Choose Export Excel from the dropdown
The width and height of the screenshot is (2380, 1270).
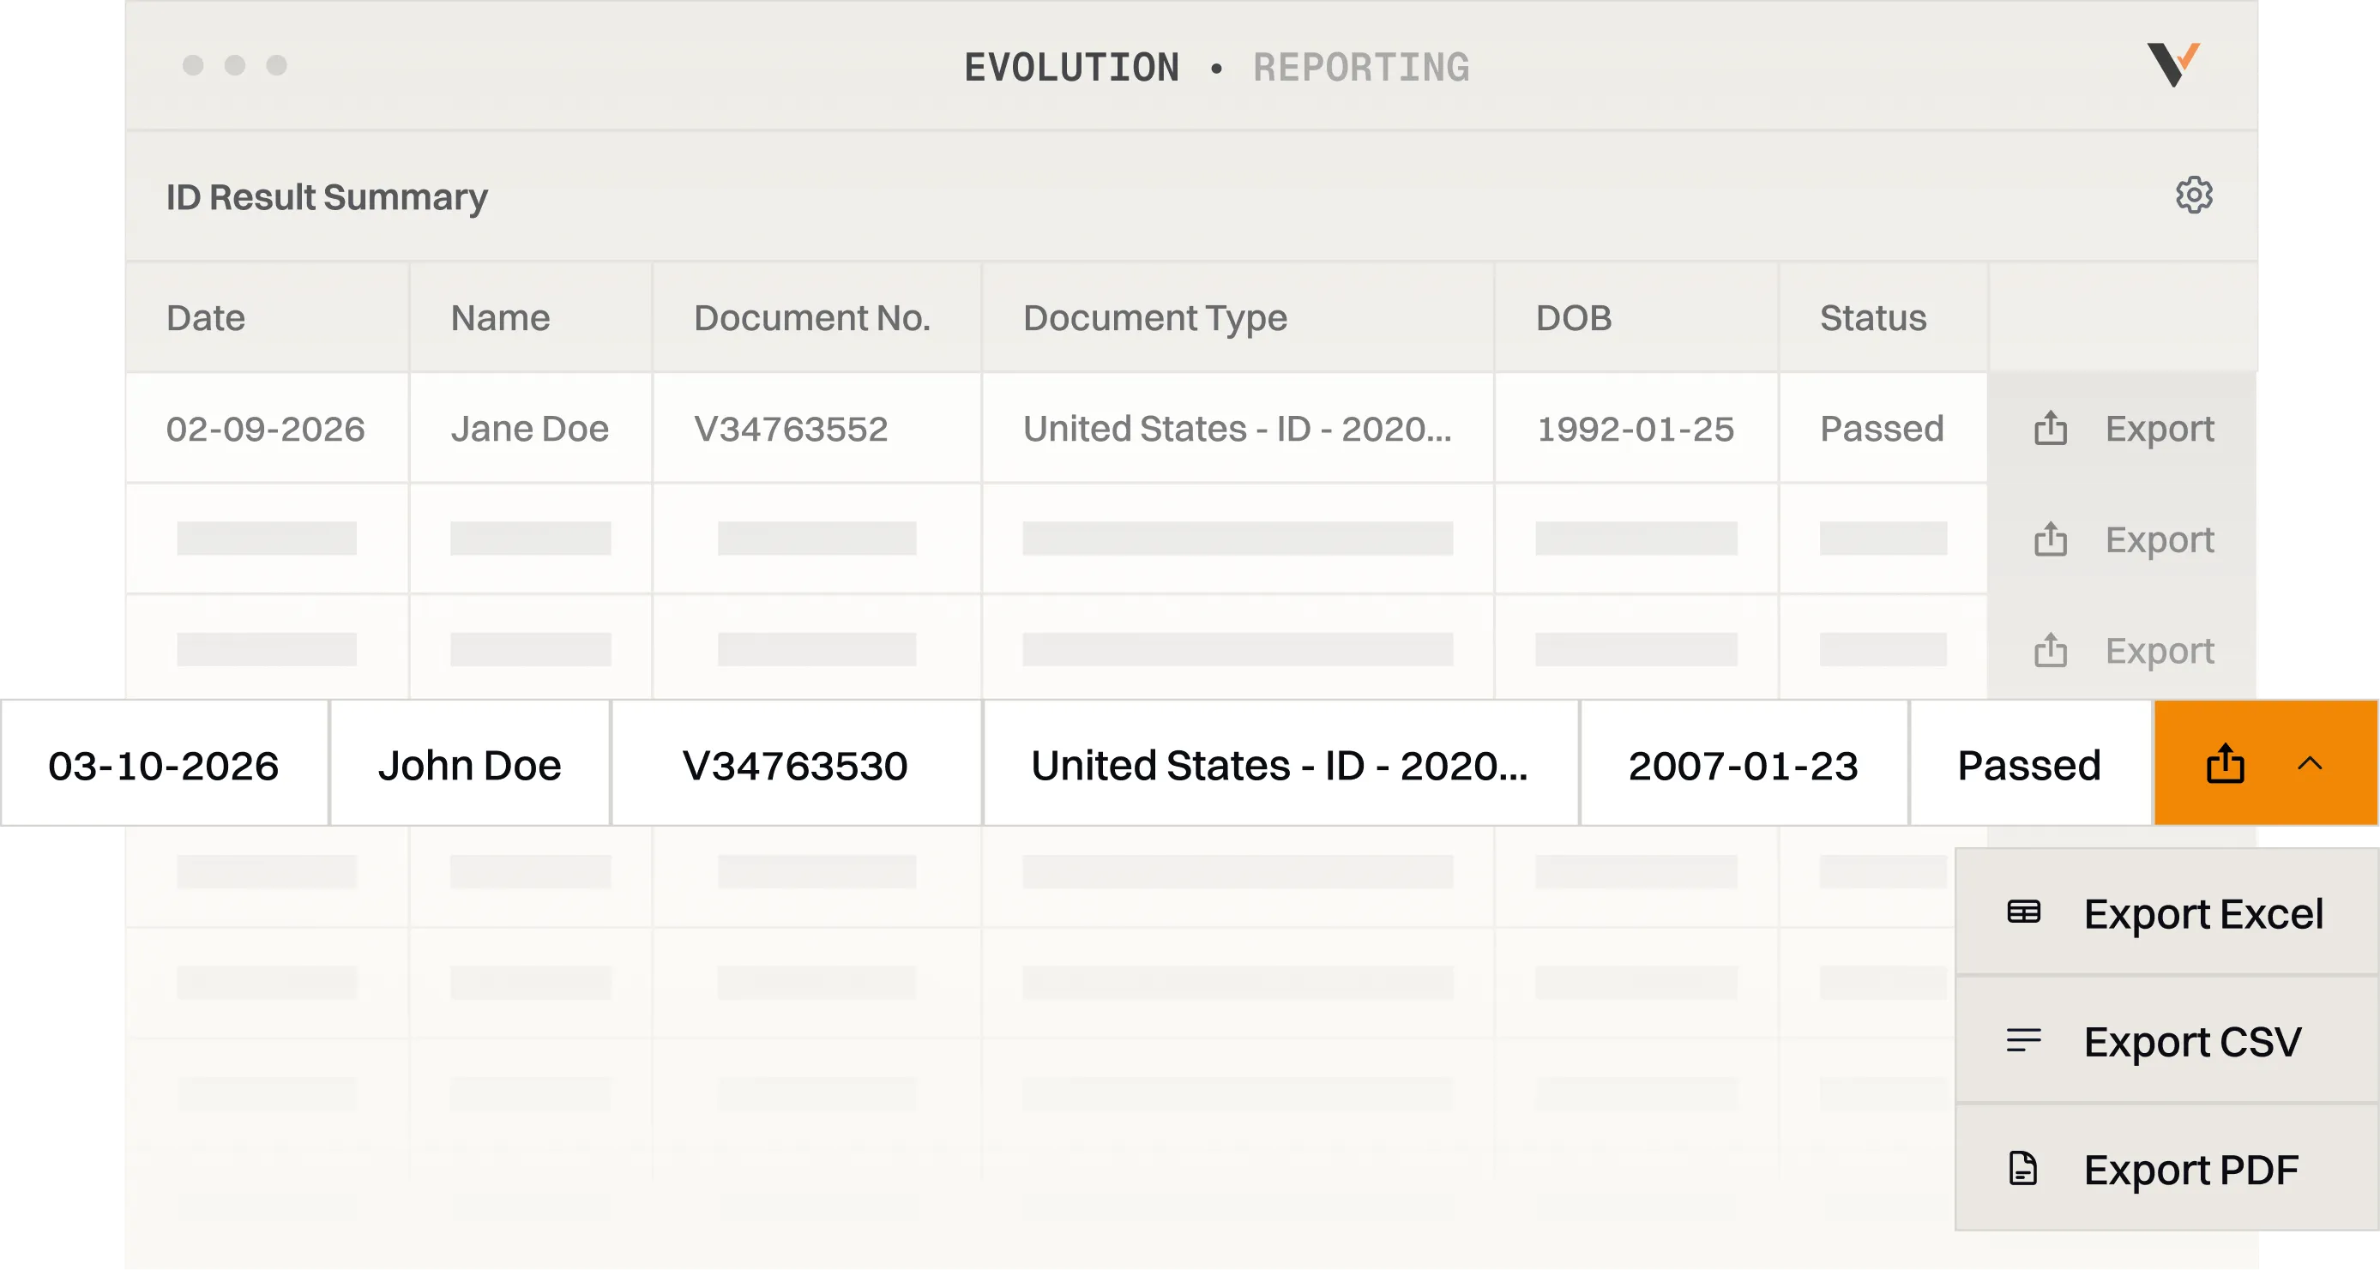pyautogui.click(x=2166, y=912)
